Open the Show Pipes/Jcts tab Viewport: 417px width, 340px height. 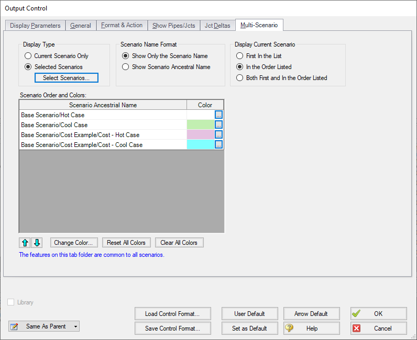(173, 26)
